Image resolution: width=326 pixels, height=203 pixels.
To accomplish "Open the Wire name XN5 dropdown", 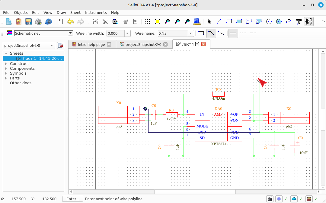I will click(x=176, y=33).
